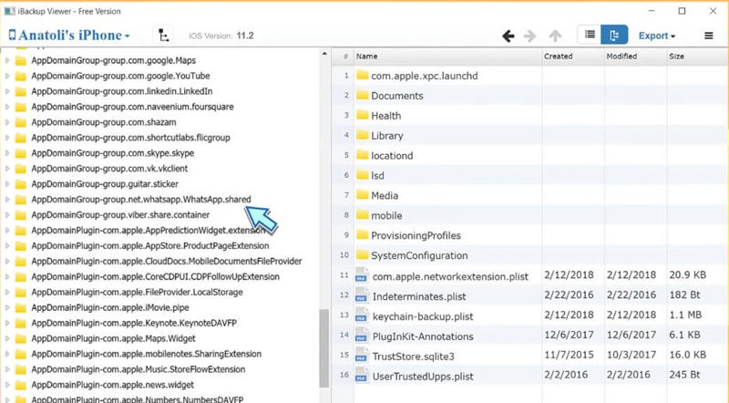729x403 pixels.
Task: Click the Media folder icon
Action: coord(362,195)
